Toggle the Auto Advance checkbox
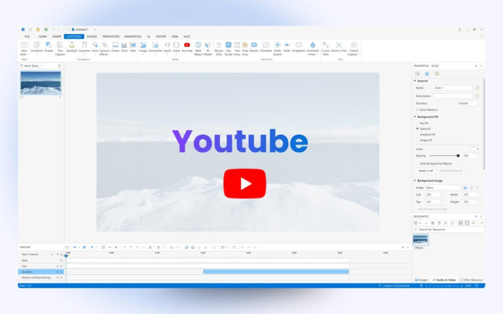 (x=418, y=110)
